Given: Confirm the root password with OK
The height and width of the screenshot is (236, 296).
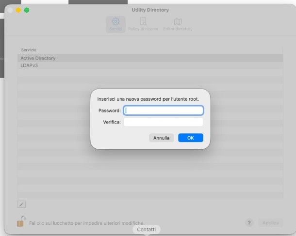Looking at the screenshot, I should tap(191, 138).
